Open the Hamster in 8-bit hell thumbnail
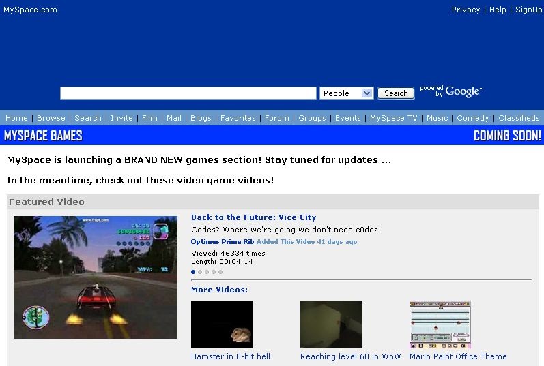Image resolution: width=544 pixels, height=366 pixels. tap(222, 324)
